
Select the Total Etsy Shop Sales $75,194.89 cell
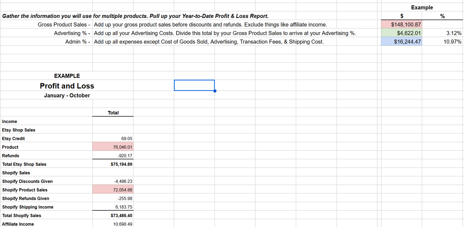(113, 164)
